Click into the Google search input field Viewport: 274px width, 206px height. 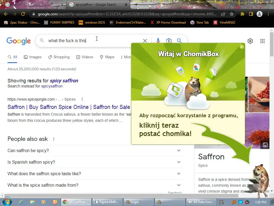(x=94, y=41)
